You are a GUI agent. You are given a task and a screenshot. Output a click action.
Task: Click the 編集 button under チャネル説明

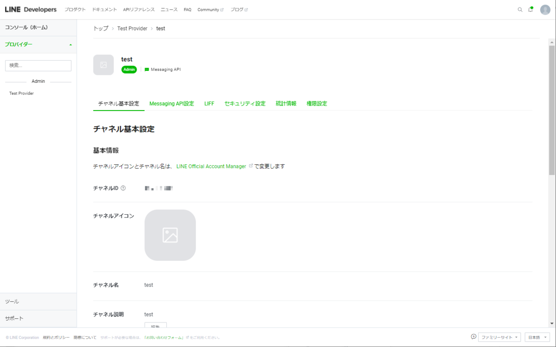(156, 325)
